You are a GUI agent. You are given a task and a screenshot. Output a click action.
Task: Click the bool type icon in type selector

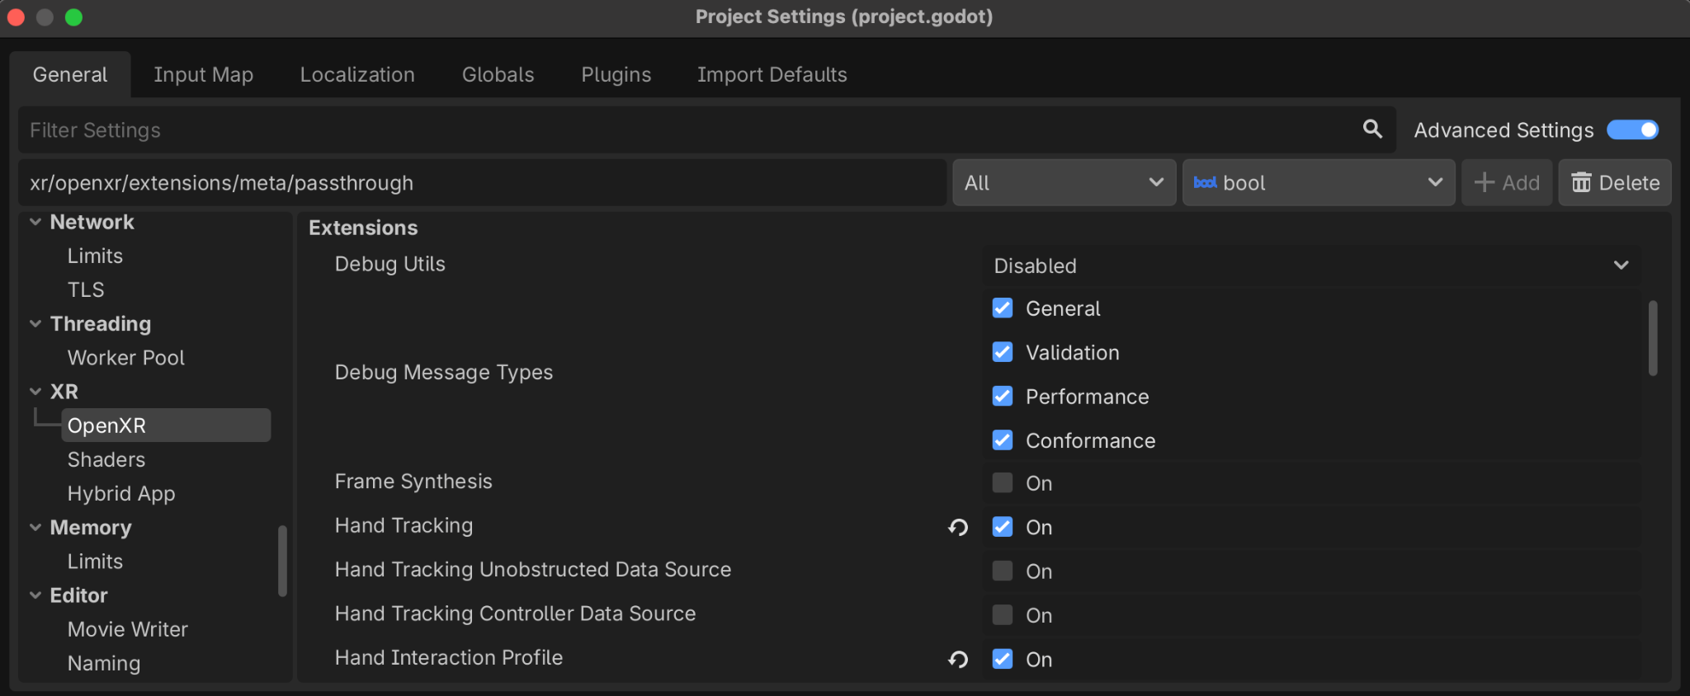tap(1206, 182)
